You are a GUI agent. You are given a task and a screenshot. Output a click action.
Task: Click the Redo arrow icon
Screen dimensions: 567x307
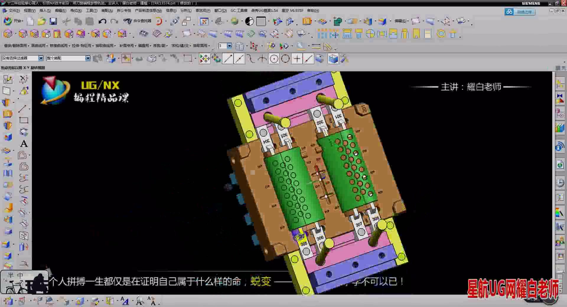click(114, 21)
